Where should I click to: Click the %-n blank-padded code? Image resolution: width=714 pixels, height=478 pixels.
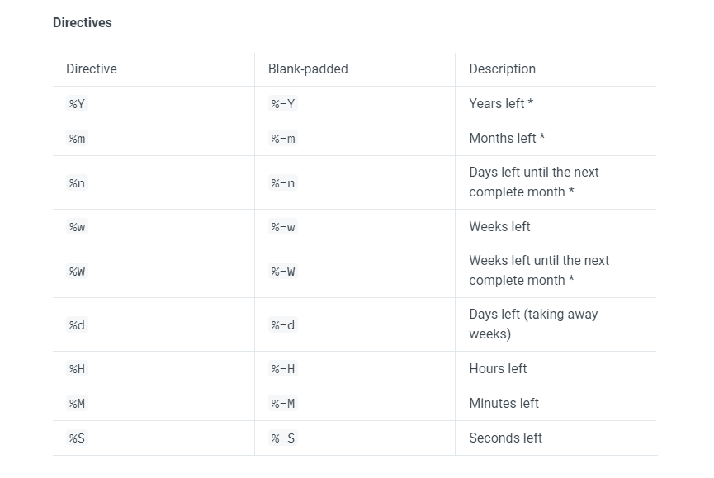[283, 183]
